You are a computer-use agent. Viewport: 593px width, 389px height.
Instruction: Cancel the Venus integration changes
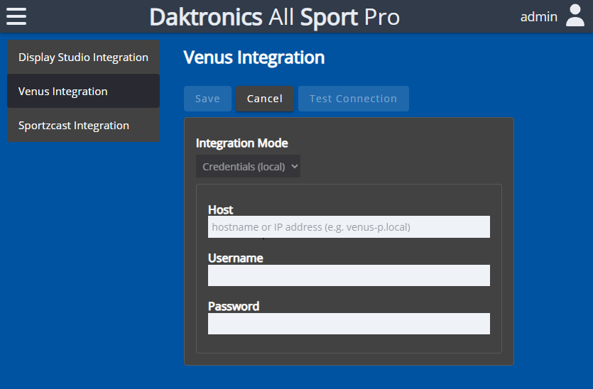point(265,99)
